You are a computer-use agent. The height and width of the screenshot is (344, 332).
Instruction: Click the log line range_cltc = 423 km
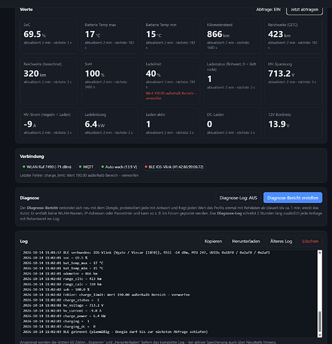pos(62,279)
